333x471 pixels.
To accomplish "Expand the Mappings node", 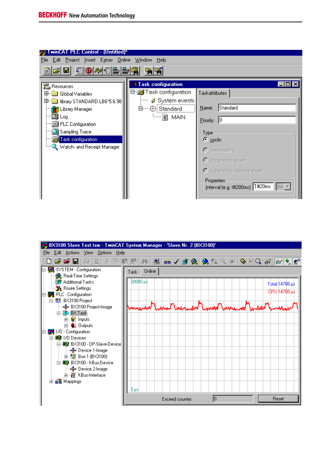I will pos(51,381).
